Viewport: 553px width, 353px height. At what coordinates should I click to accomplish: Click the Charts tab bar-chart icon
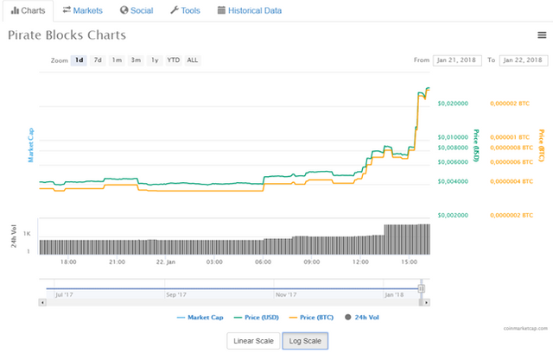click(15, 10)
